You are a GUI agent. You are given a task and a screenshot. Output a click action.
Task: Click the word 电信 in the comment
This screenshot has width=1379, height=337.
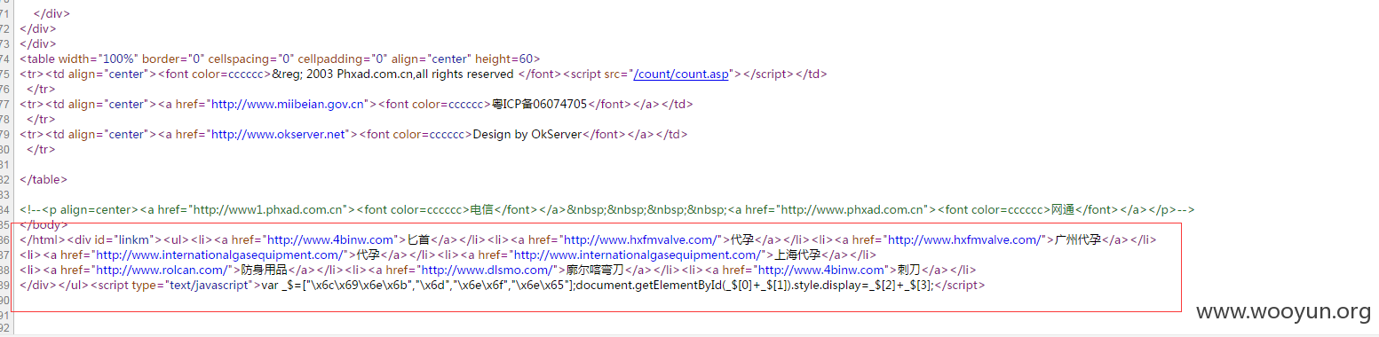pos(482,209)
